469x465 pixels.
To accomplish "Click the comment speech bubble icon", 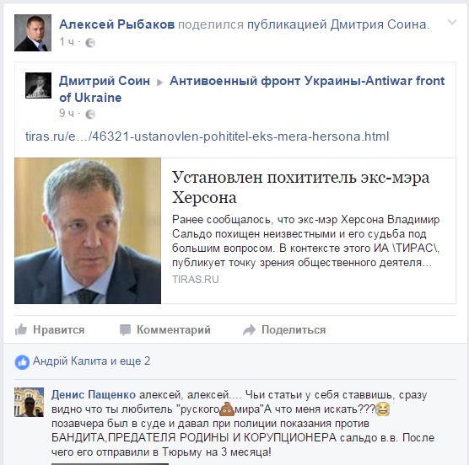I will click(x=125, y=330).
